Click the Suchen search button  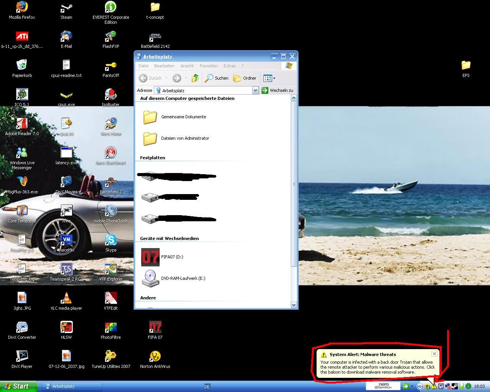217,78
